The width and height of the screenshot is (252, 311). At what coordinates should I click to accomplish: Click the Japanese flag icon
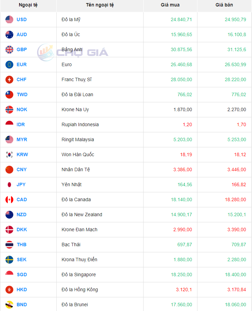9,185
